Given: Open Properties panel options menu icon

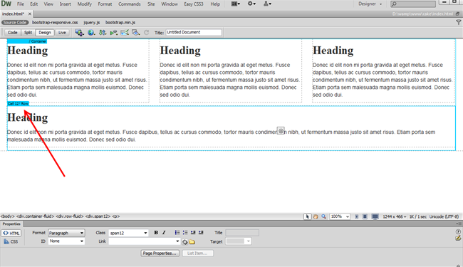Looking at the screenshot, I should pyautogui.click(x=458, y=224).
